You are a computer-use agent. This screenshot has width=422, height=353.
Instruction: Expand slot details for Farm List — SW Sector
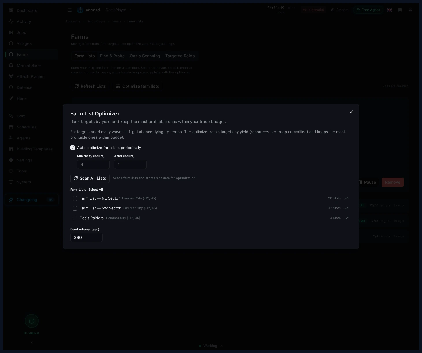click(346, 208)
